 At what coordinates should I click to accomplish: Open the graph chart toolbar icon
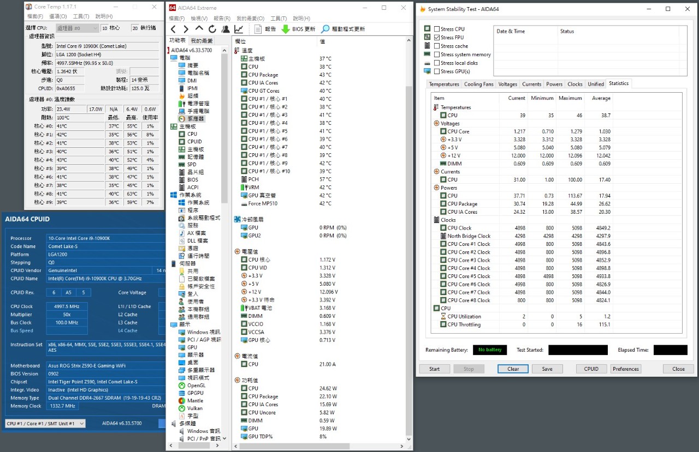[x=239, y=29]
